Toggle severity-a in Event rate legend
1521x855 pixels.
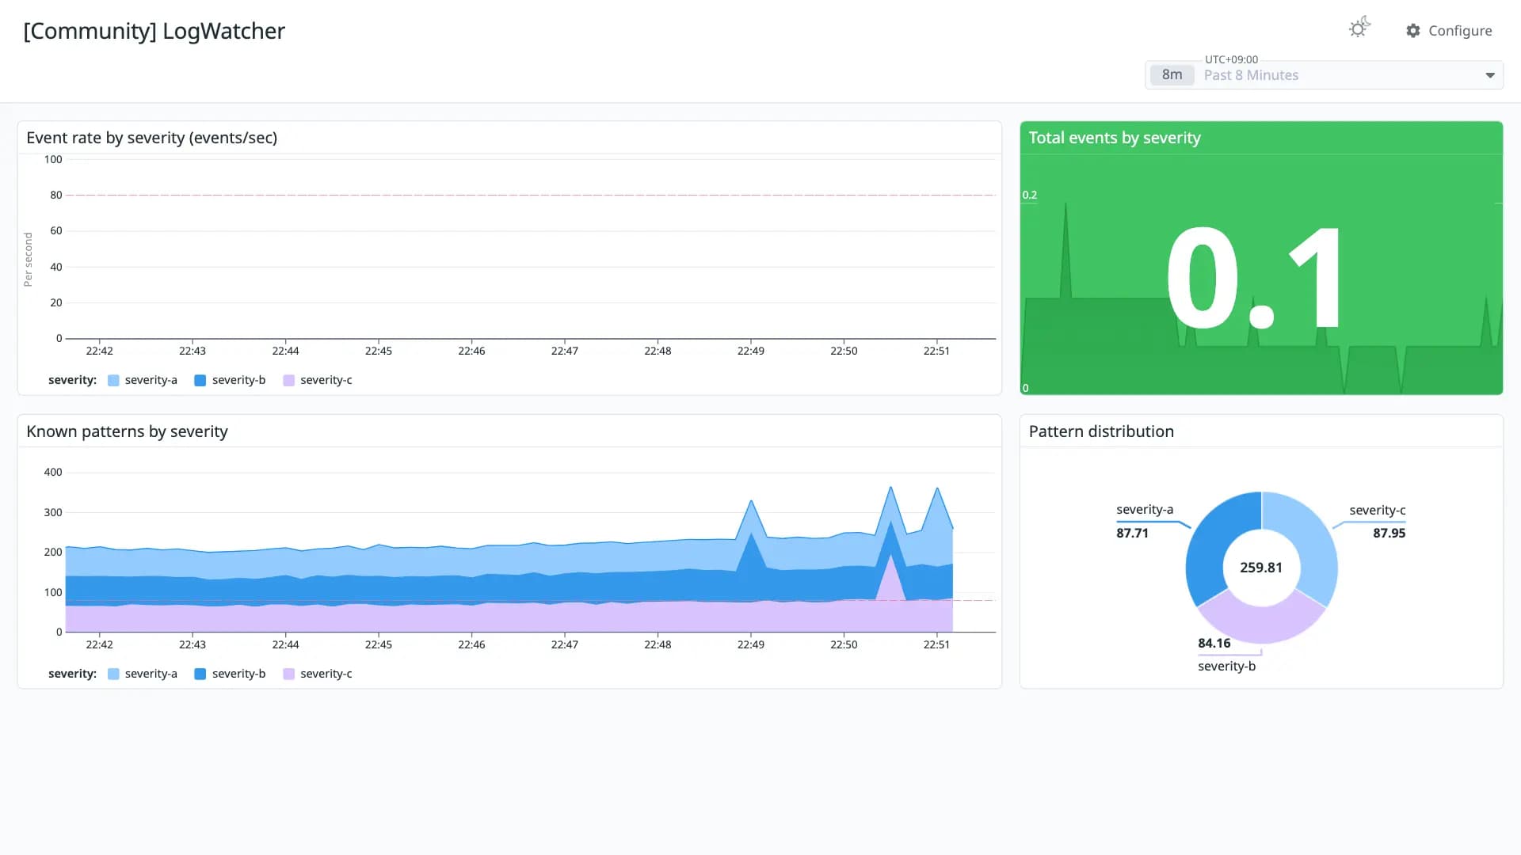(143, 380)
